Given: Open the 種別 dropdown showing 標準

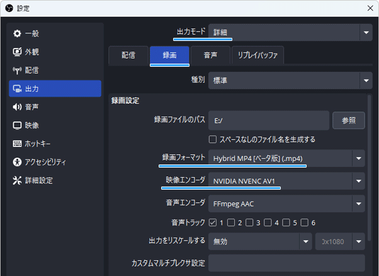Looking at the screenshot, I should point(290,80).
